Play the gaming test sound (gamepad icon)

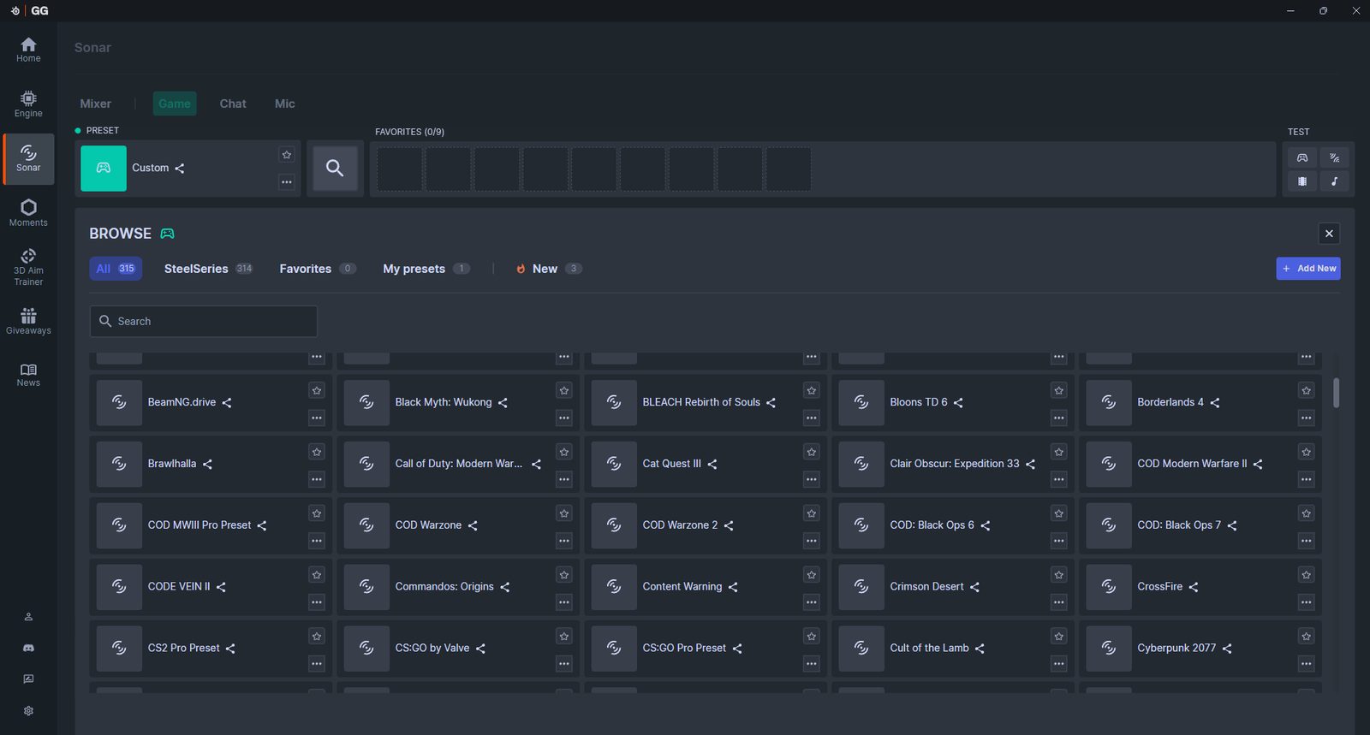tap(1302, 157)
